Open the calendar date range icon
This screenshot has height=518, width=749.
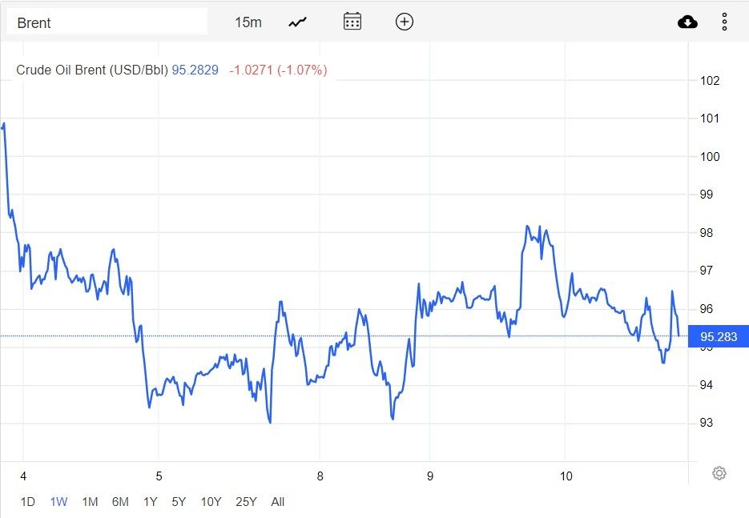[352, 22]
